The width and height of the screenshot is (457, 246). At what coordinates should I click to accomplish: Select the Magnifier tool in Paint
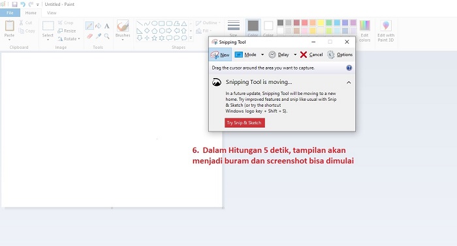coord(107,36)
